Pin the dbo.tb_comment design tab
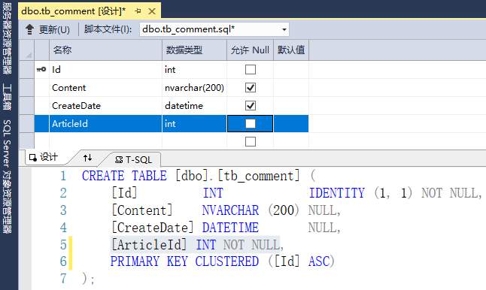 [x=138, y=11]
